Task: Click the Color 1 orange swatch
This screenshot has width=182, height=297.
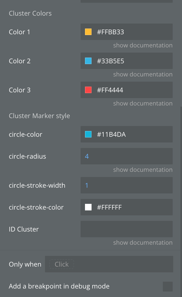Action: pos(88,32)
